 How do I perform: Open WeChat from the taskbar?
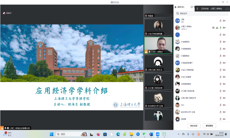coord(145,134)
